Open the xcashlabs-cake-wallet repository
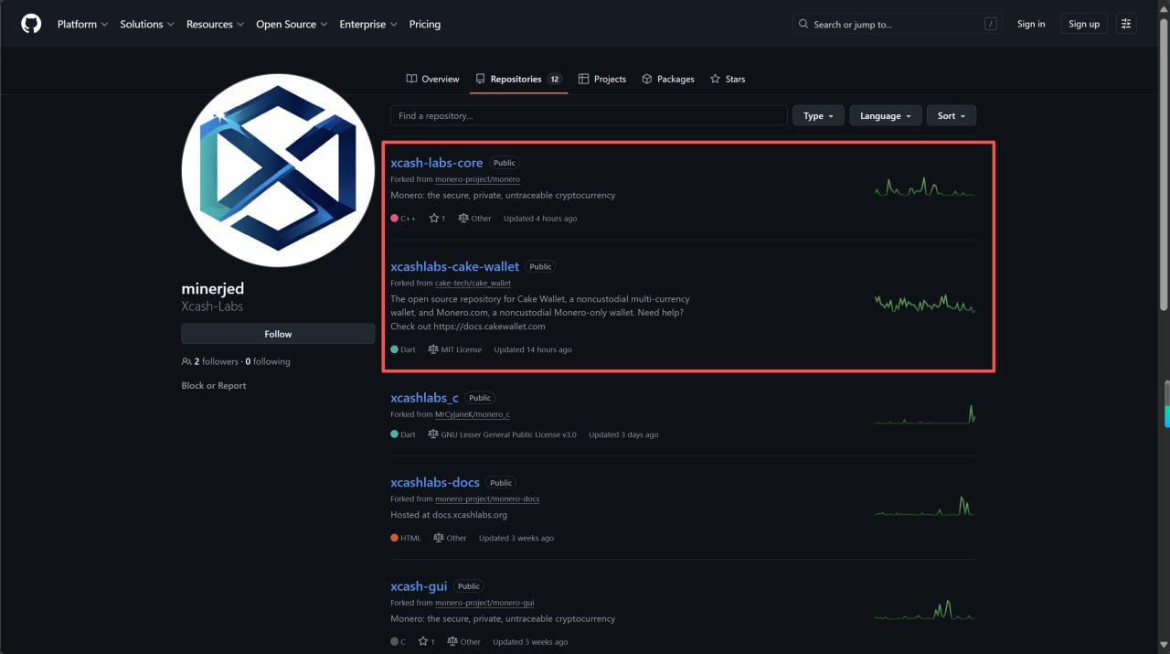Image resolution: width=1170 pixels, height=654 pixels. (454, 266)
